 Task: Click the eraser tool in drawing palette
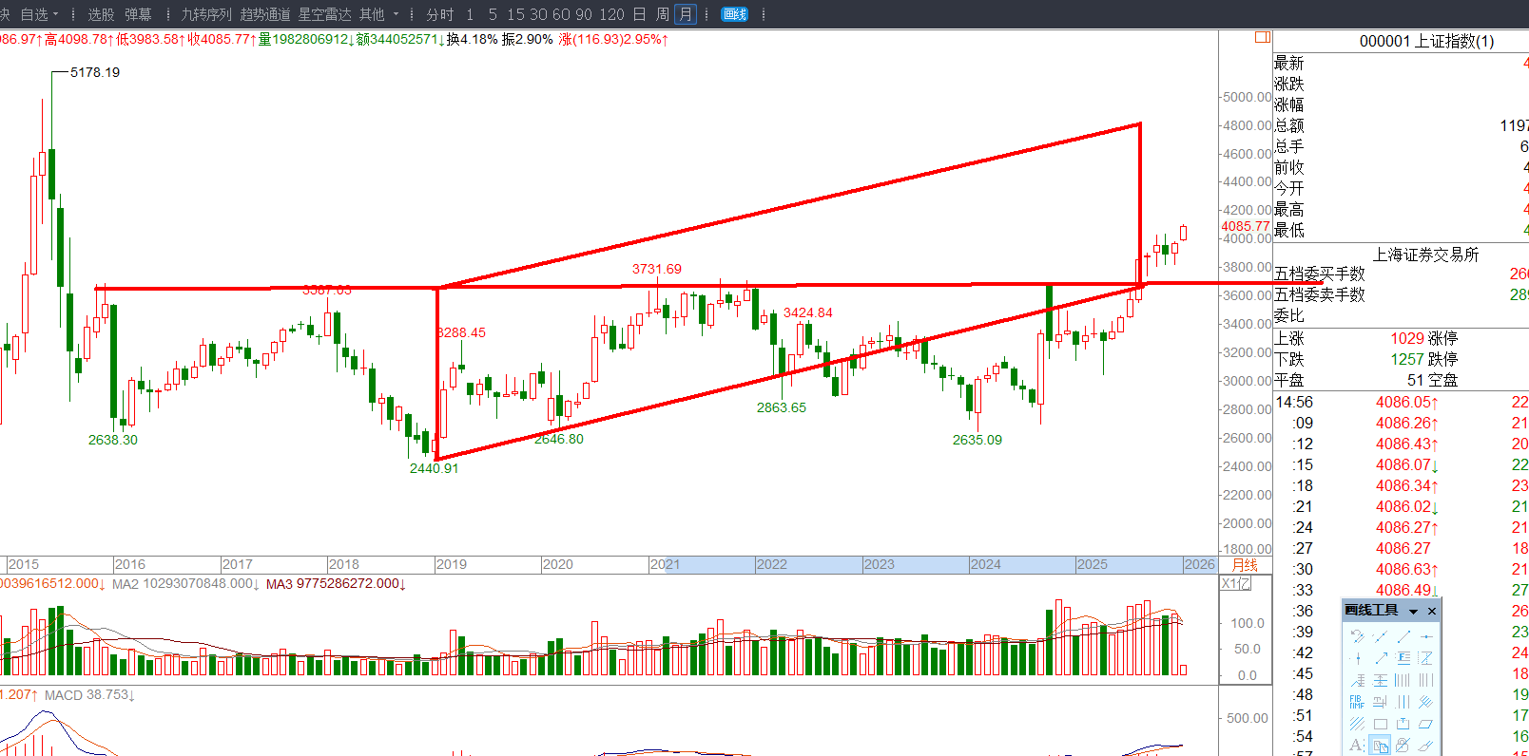coord(1425,746)
